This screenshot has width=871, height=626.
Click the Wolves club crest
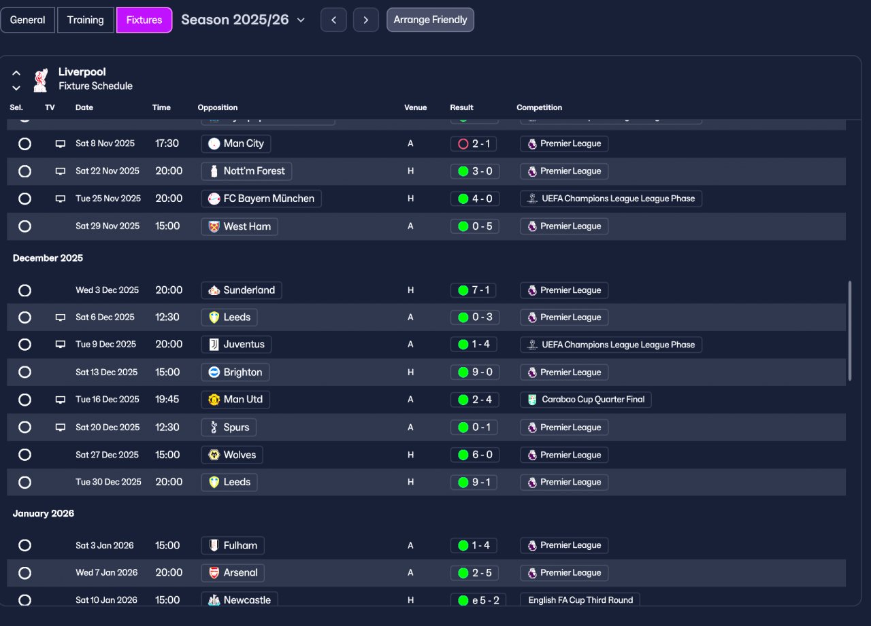(x=214, y=455)
